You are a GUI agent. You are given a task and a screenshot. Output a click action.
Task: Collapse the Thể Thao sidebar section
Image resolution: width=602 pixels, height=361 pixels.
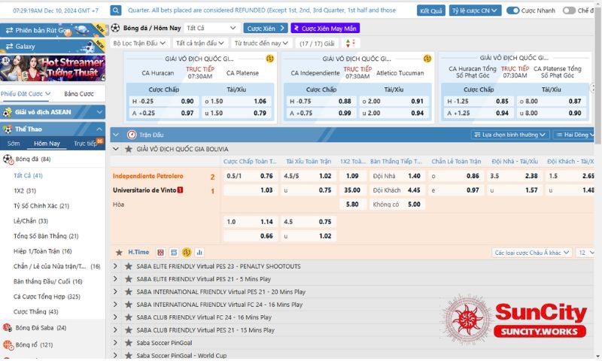tap(100, 129)
